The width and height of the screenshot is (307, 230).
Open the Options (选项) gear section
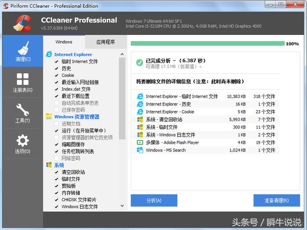[x=23, y=144]
